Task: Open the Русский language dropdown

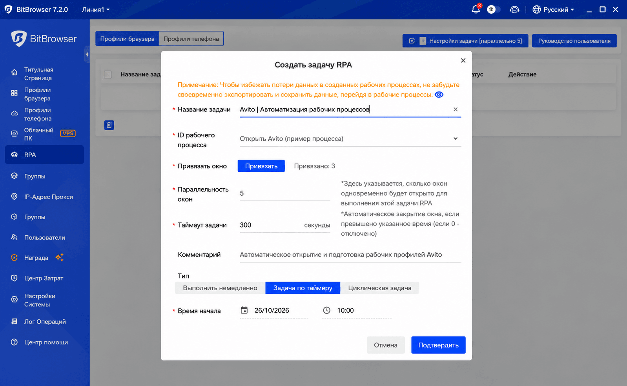Action: 553,9
